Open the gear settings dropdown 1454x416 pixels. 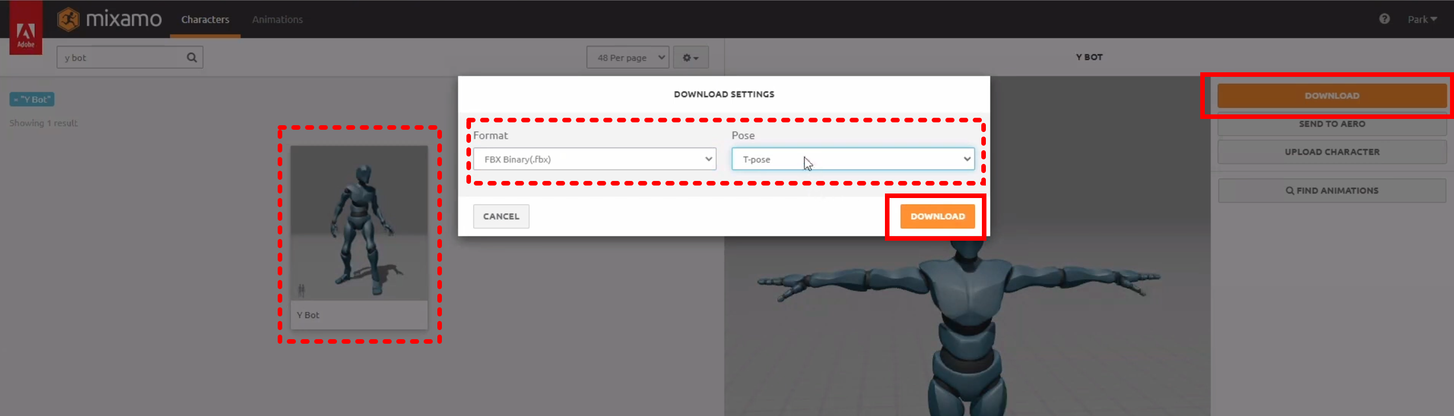click(x=691, y=57)
